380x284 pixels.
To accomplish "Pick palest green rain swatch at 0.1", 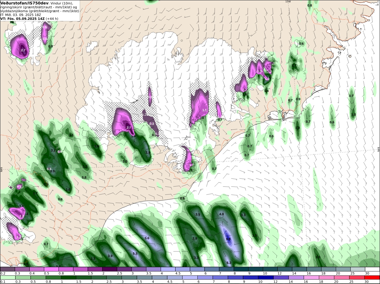I will coord(7,278).
